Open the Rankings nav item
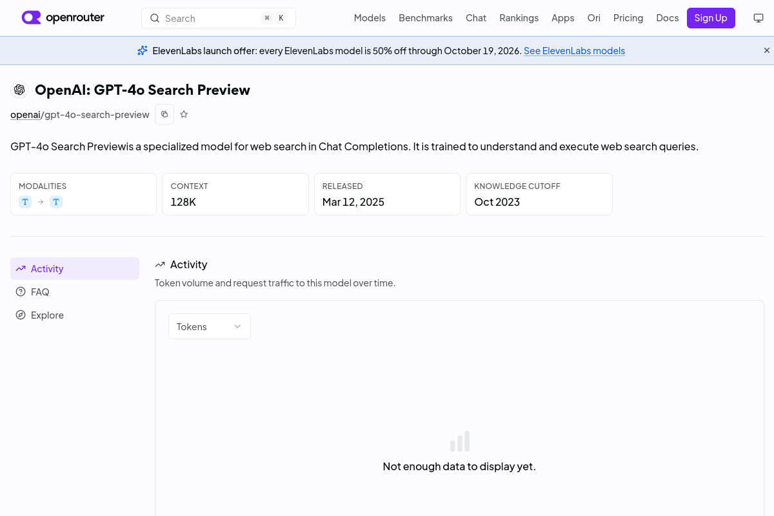This screenshot has width=774, height=516. pyautogui.click(x=519, y=18)
